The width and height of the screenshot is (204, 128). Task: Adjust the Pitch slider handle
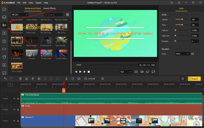pos(182,25)
